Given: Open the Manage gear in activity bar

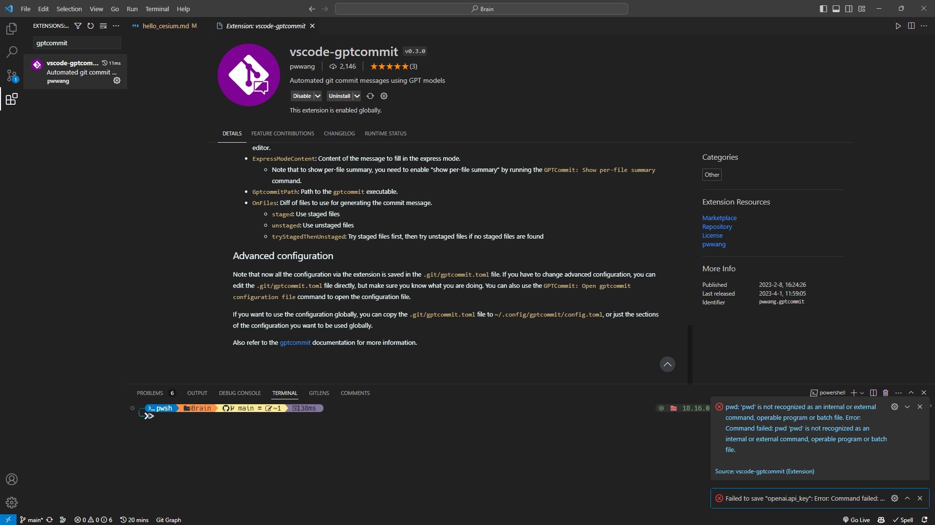Looking at the screenshot, I should point(12,503).
